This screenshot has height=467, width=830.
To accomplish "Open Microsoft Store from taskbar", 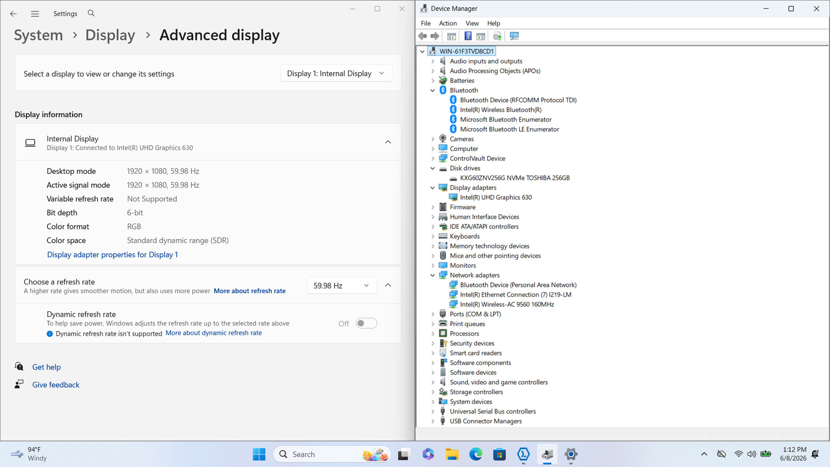I will click(x=500, y=455).
